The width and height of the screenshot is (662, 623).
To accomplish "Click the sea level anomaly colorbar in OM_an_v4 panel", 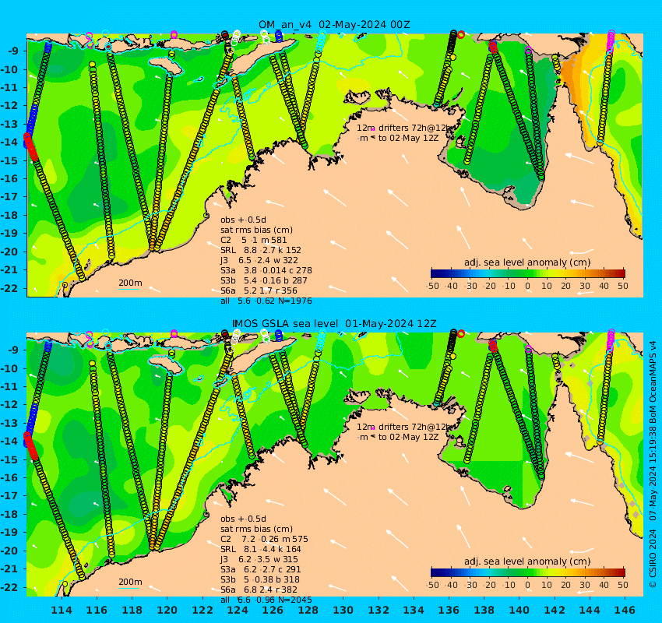I will (528, 273).
